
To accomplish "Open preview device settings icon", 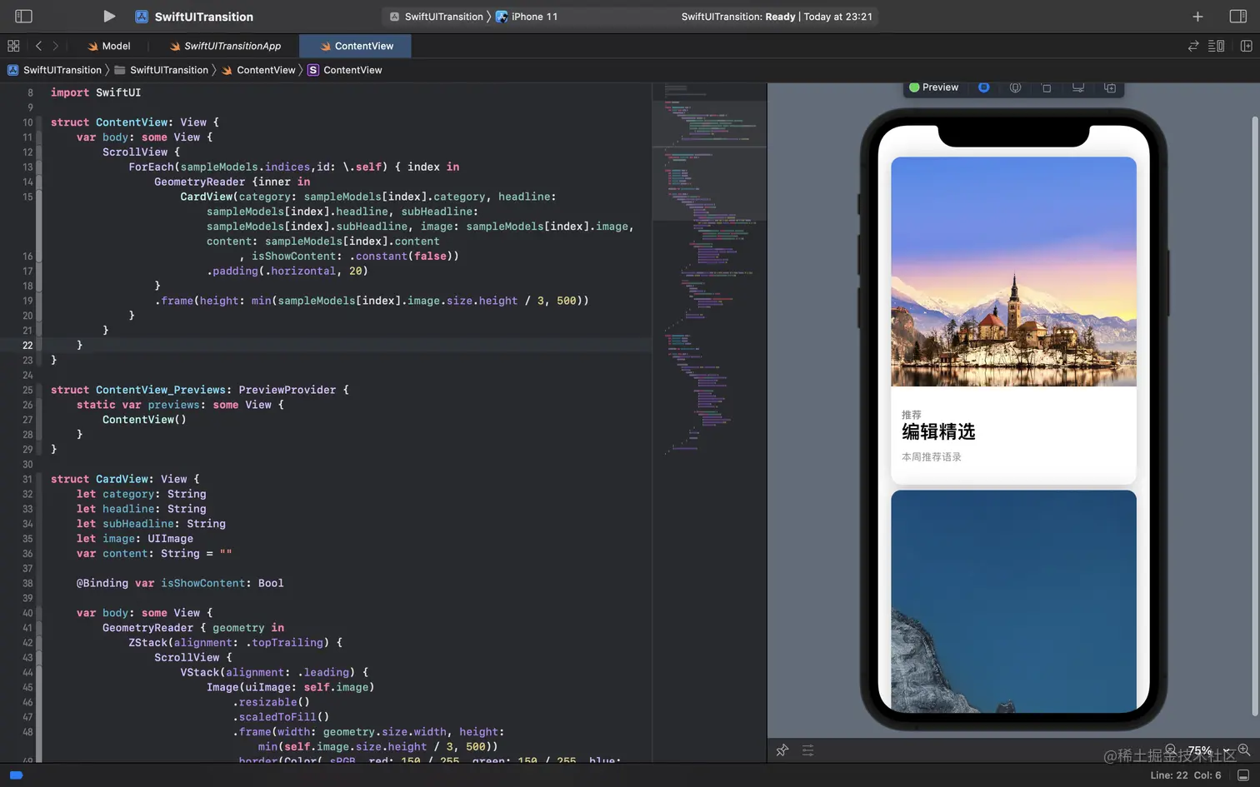I will 1078,87.
